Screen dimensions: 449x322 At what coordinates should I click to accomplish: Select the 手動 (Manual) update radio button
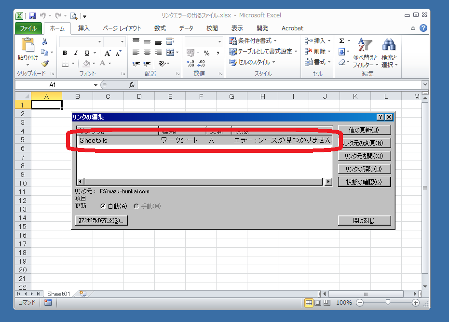tap(136, 206)
